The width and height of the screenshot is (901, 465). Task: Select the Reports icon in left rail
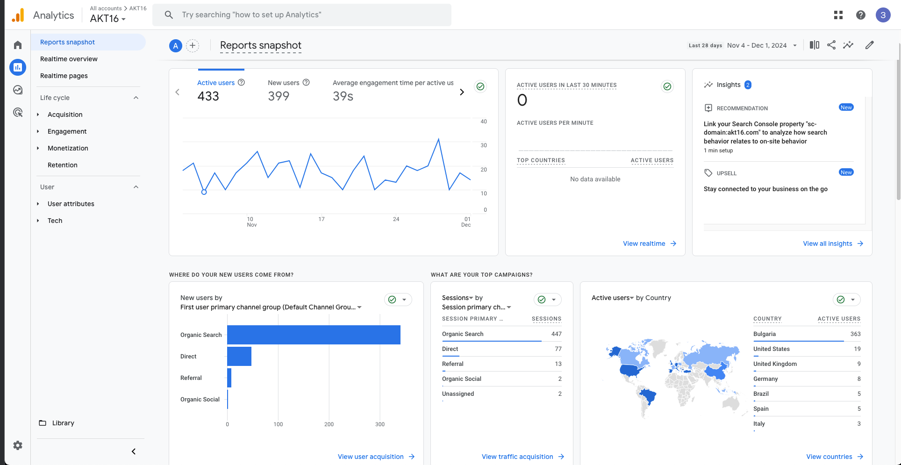[18, 67]
